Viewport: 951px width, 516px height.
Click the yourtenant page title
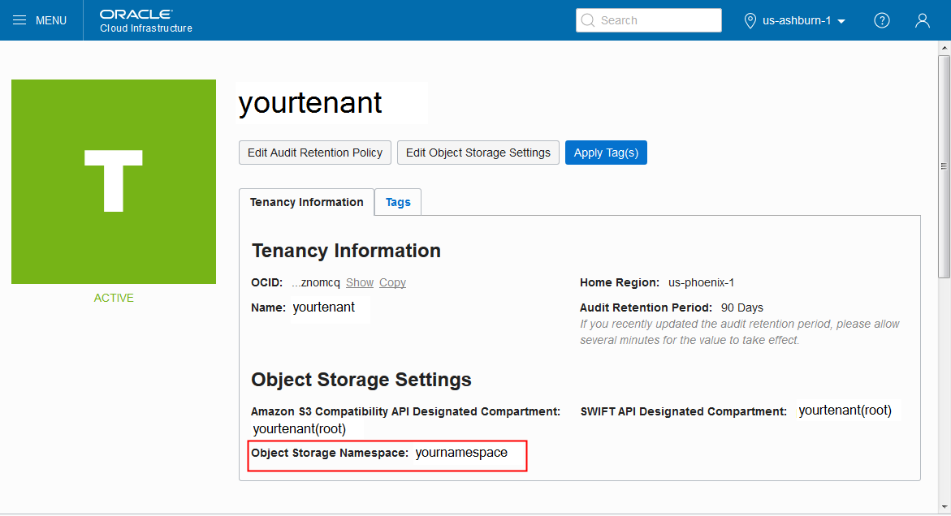[310, 103]
